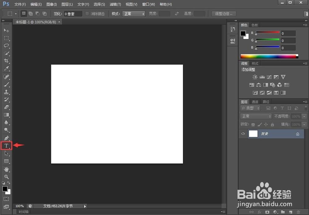Choose Subtract from selection mode
Screen dimensions: 309x215
[37, 14]
